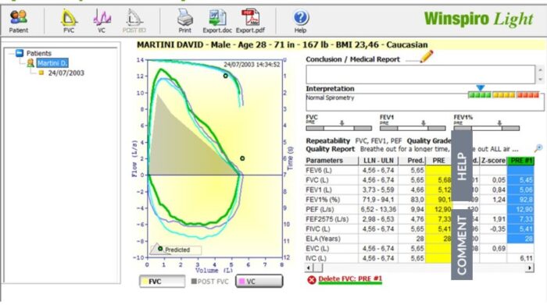Select the 24/07/2003 test session
Screen dimensions: 547x305
(x=66, y=73)
